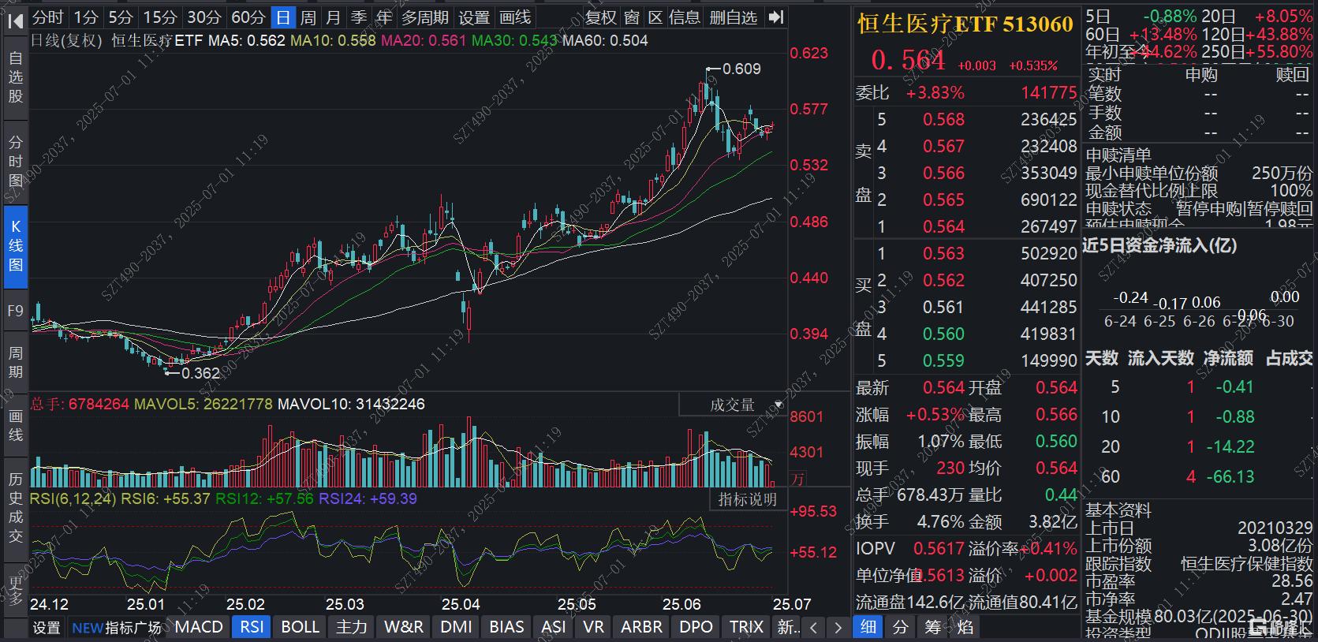Switch chart to 周 weekly period
Image resolution: width=1318 pixels, height=642 pixels.
point(308,17)
